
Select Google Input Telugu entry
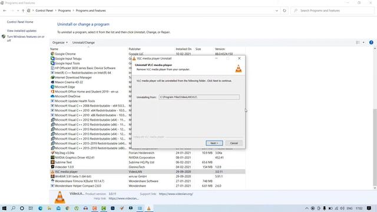tap(68, 59)
